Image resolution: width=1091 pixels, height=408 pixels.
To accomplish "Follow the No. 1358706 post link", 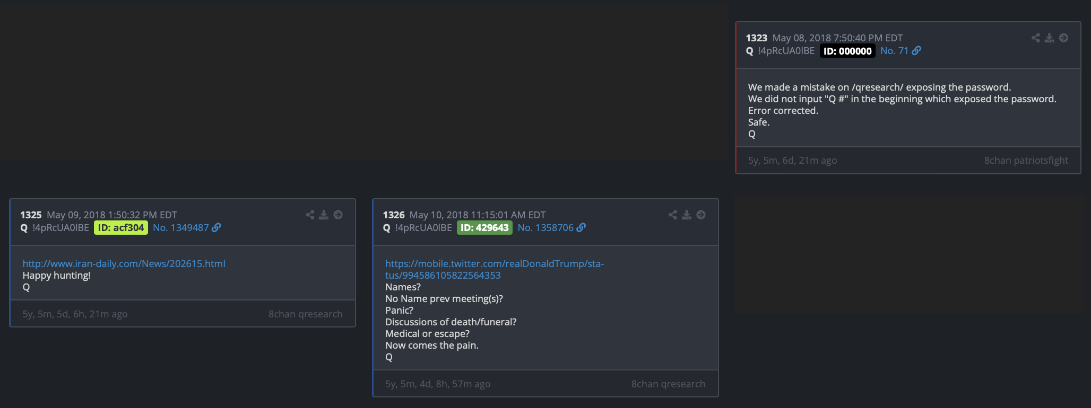I will 545,228.
